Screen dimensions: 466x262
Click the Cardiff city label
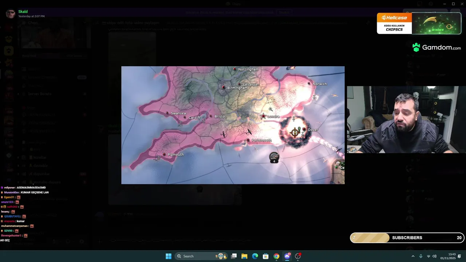click(x=194, y=118)
